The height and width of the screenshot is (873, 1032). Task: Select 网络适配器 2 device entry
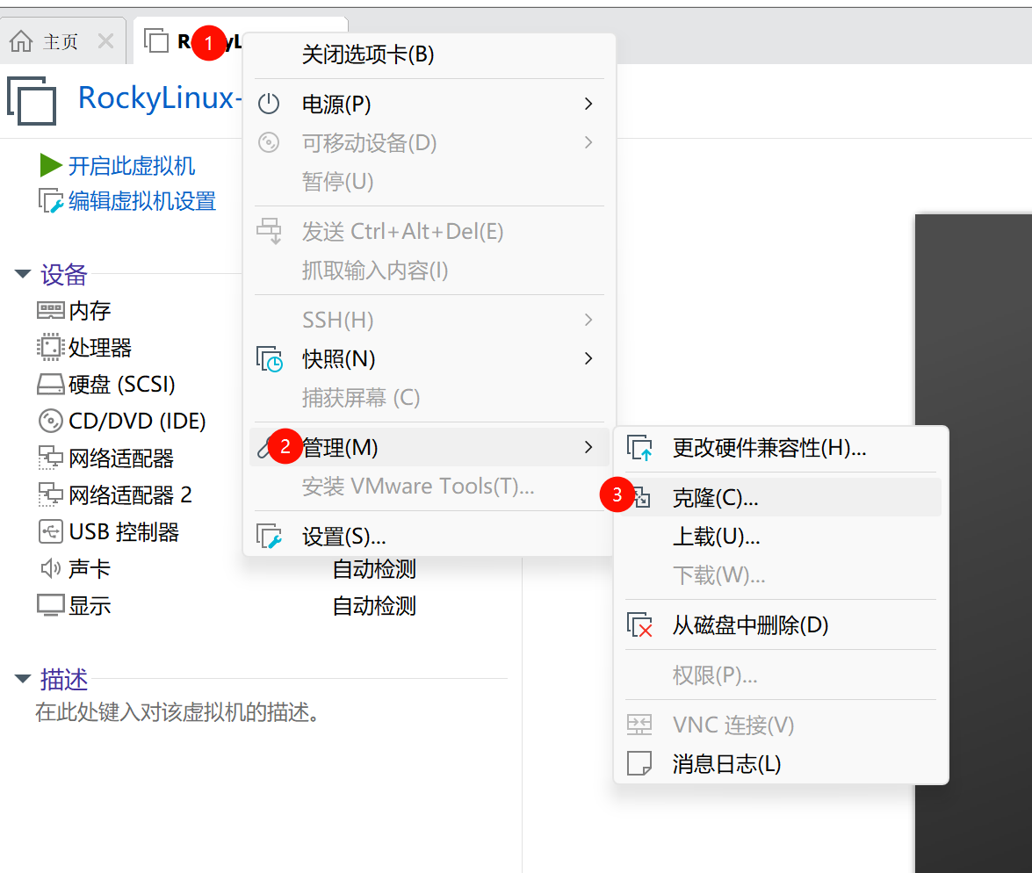[x=130, y=495]
